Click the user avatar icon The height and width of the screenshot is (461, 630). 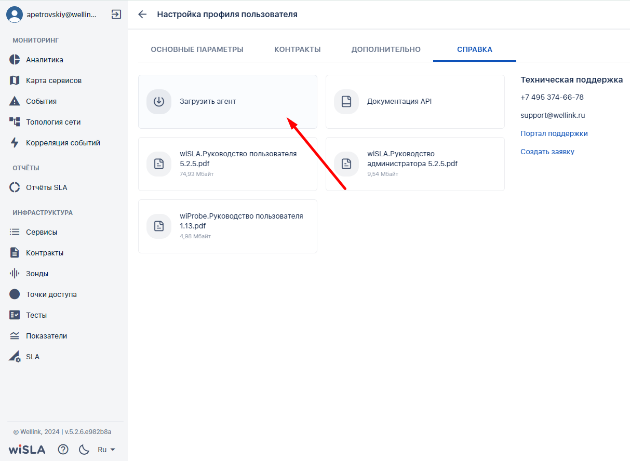tap(15, 15)
